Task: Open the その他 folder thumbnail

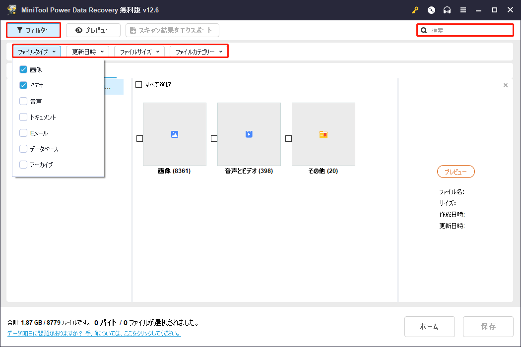Action: [x=323, y=134]
